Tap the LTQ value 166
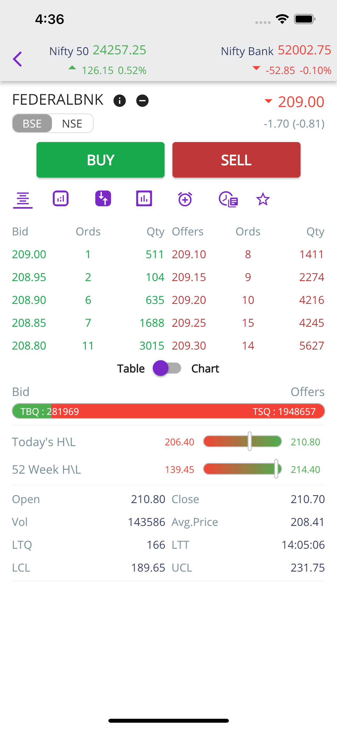 click(x=156, y=545)
